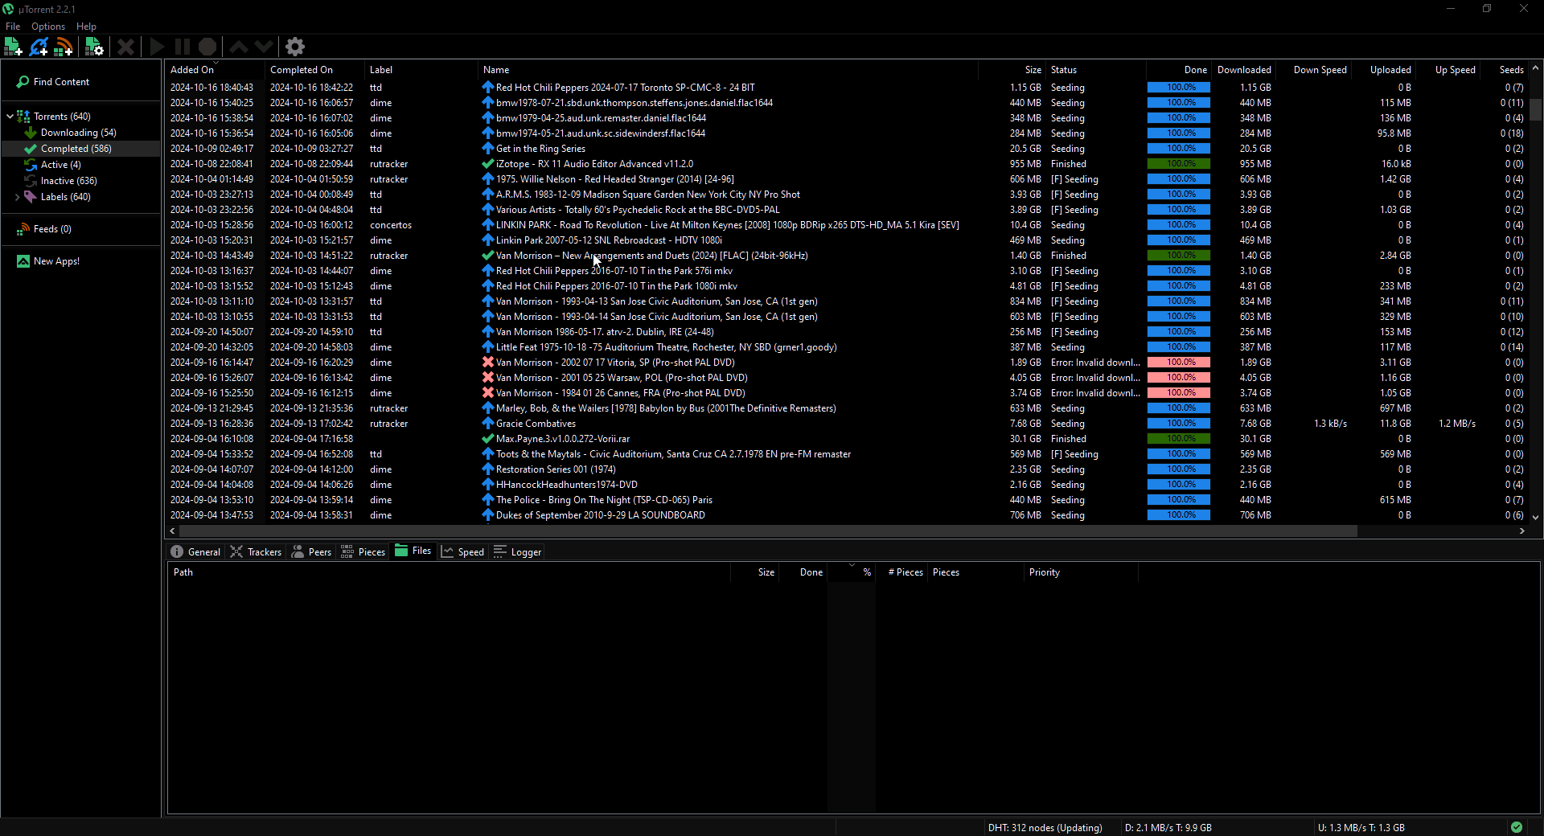Sort by Up Speed column header
Viewport: 1544px width, 836px height.
(1447, 70)
